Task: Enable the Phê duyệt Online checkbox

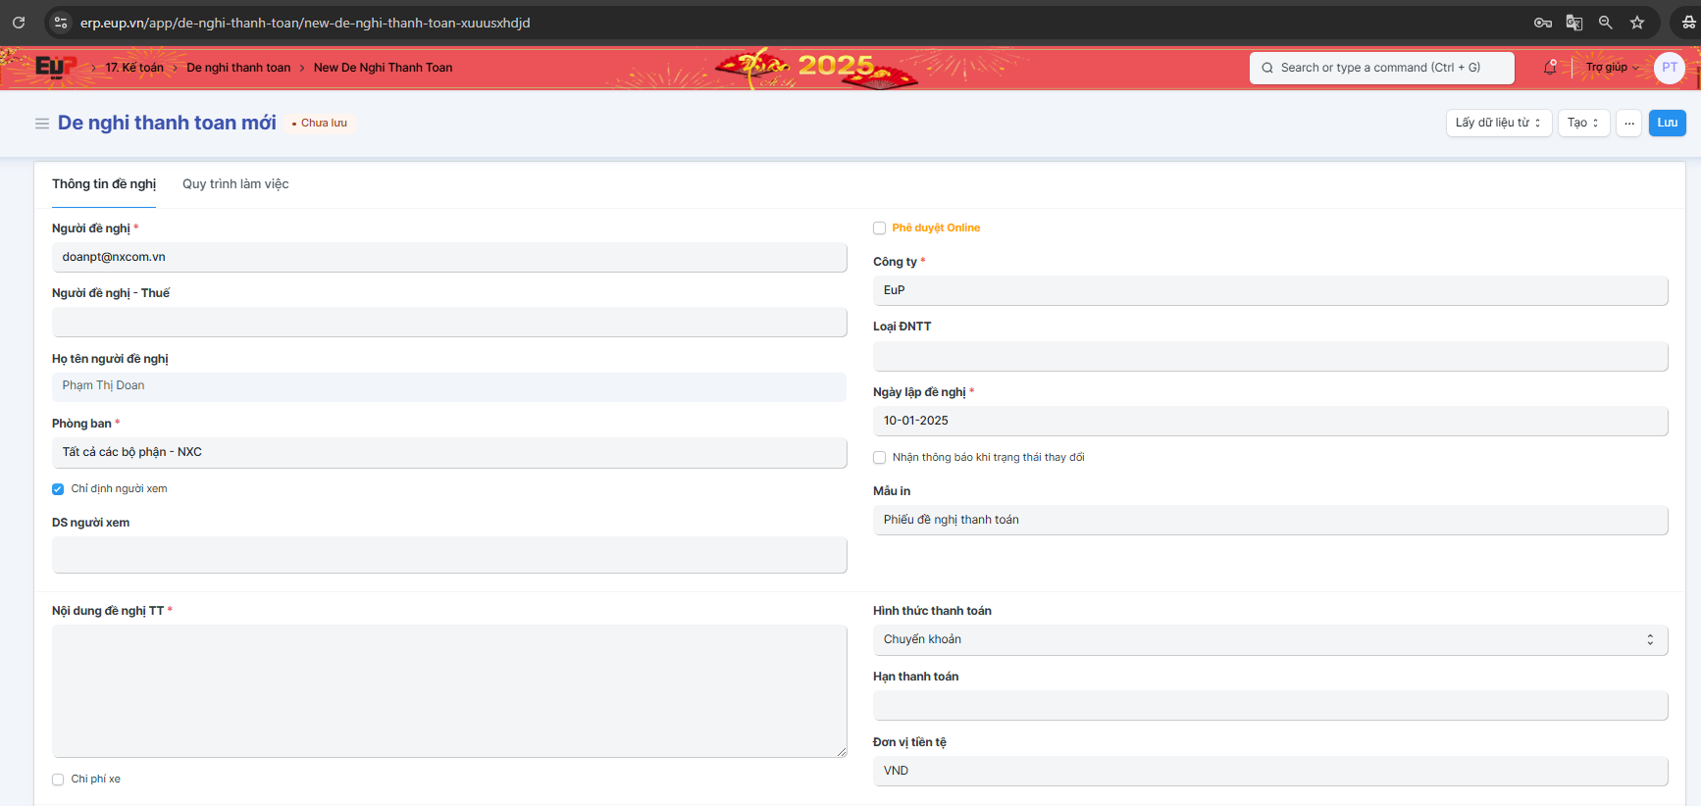Action: [880, 228]
